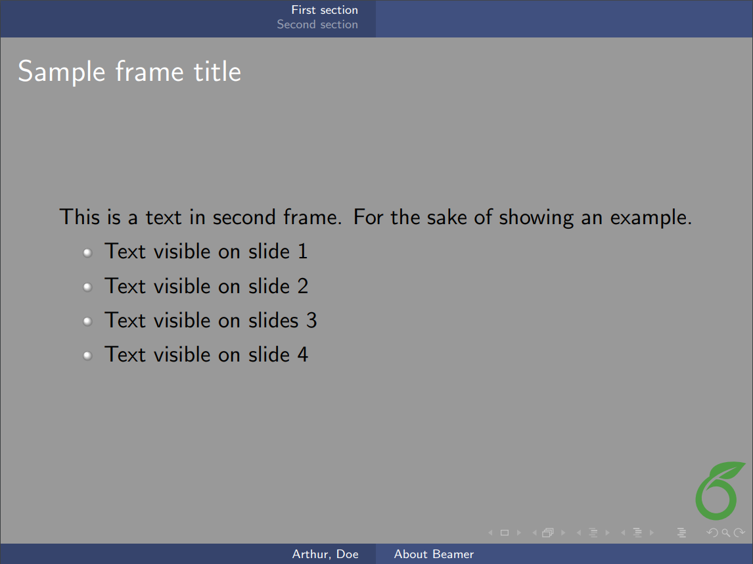This screenshot has width=753, height=564.
Task: Click the Overleaf logo
Action: [x=716, y=490]
